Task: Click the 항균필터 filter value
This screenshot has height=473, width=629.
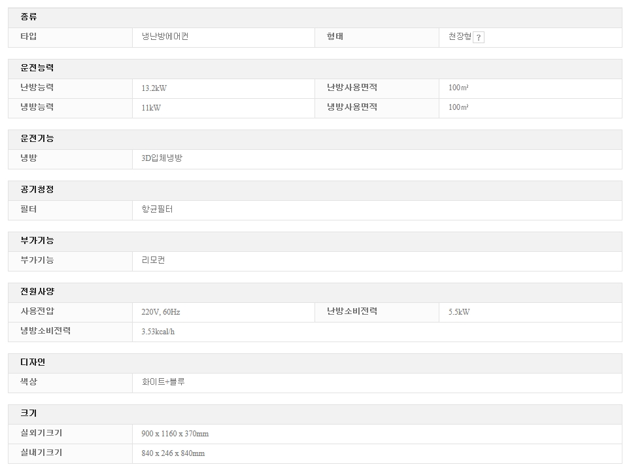Action: [157, 209]
